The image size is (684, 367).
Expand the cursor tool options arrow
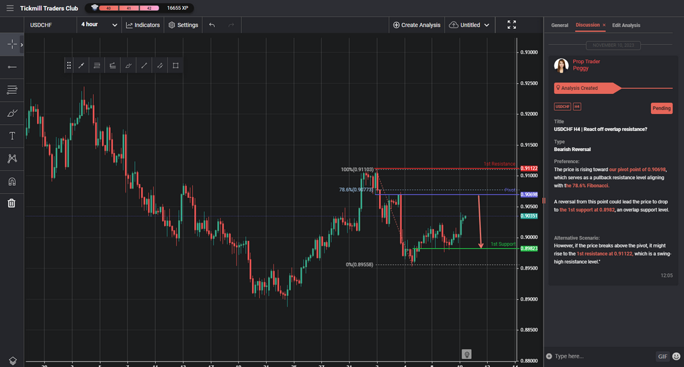(22, 45)
